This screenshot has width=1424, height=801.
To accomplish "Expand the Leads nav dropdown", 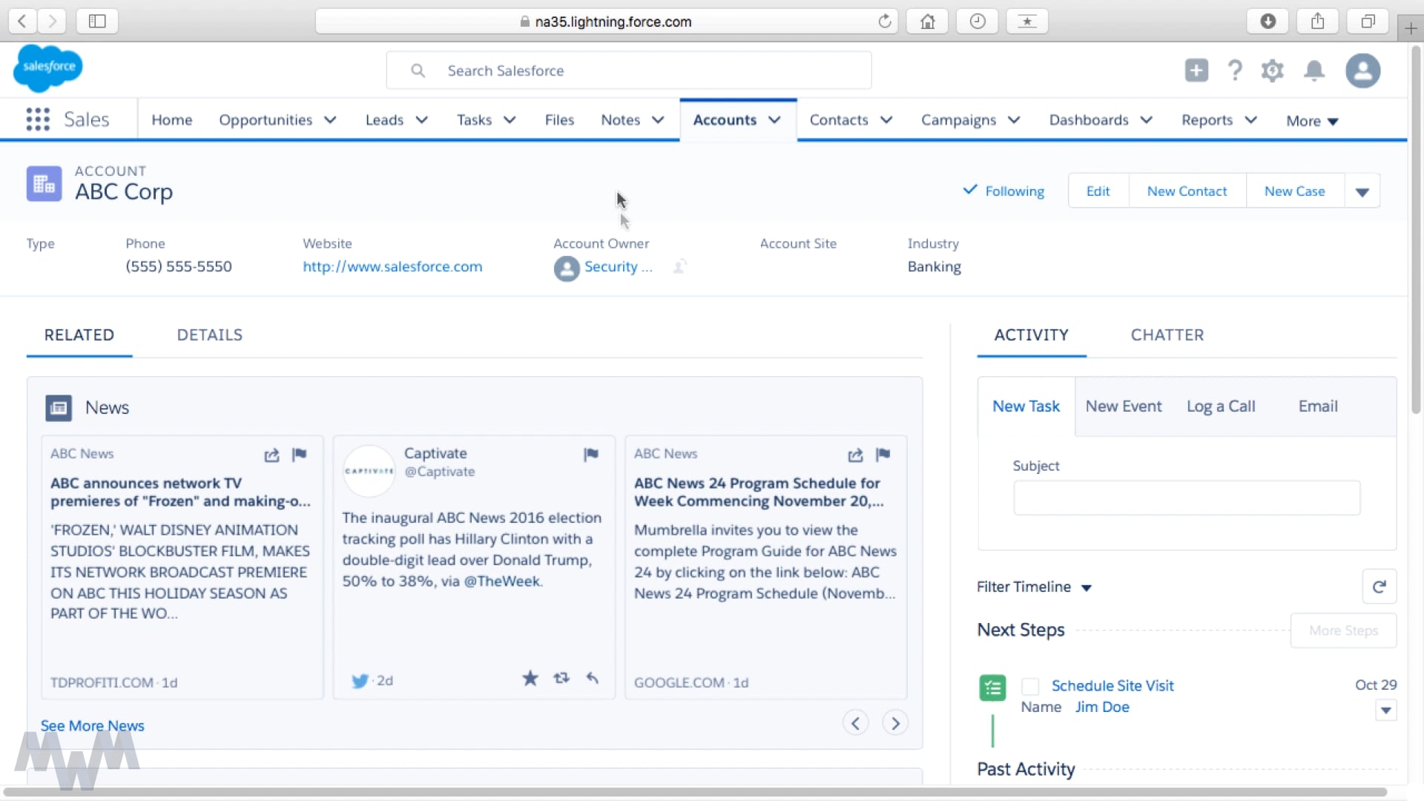I will pos(422,120).
